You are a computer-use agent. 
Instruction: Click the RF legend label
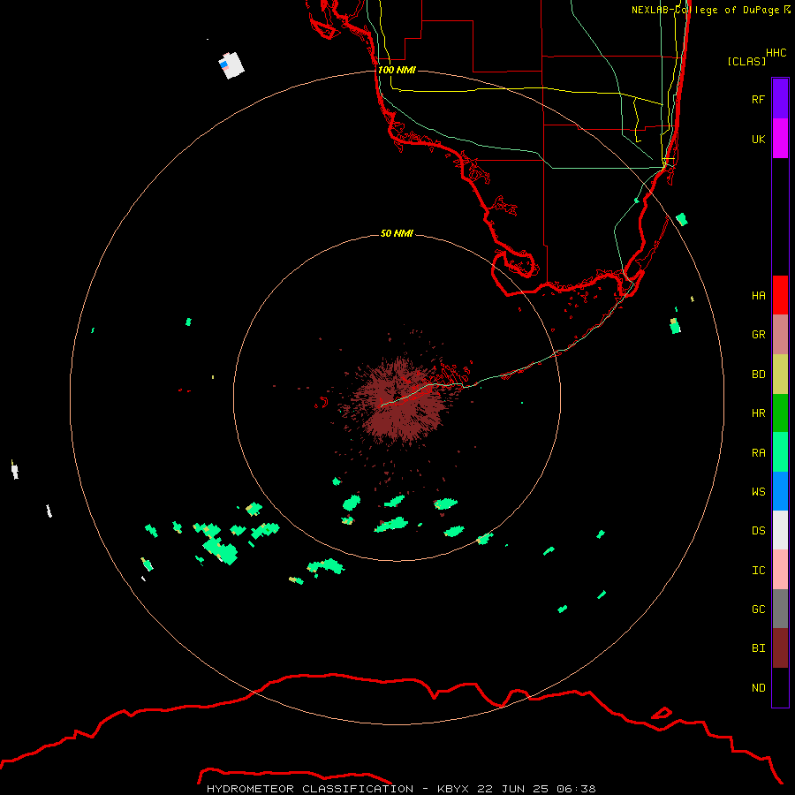tap(758, 99)
